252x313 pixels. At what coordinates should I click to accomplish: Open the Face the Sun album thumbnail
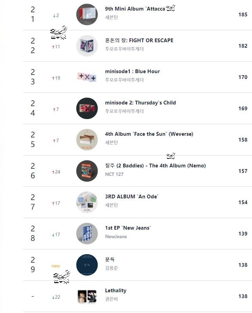tap(87, 140)
